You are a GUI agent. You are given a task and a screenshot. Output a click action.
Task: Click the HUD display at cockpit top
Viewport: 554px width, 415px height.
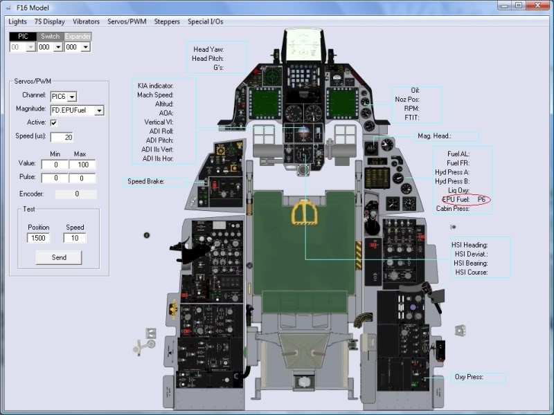[x=303, y=45]
